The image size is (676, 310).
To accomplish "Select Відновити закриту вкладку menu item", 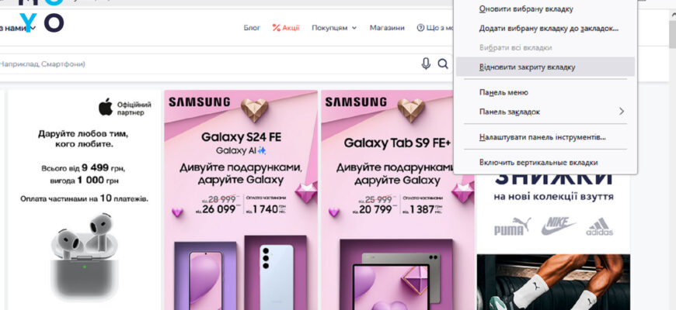I will point(528,67).
